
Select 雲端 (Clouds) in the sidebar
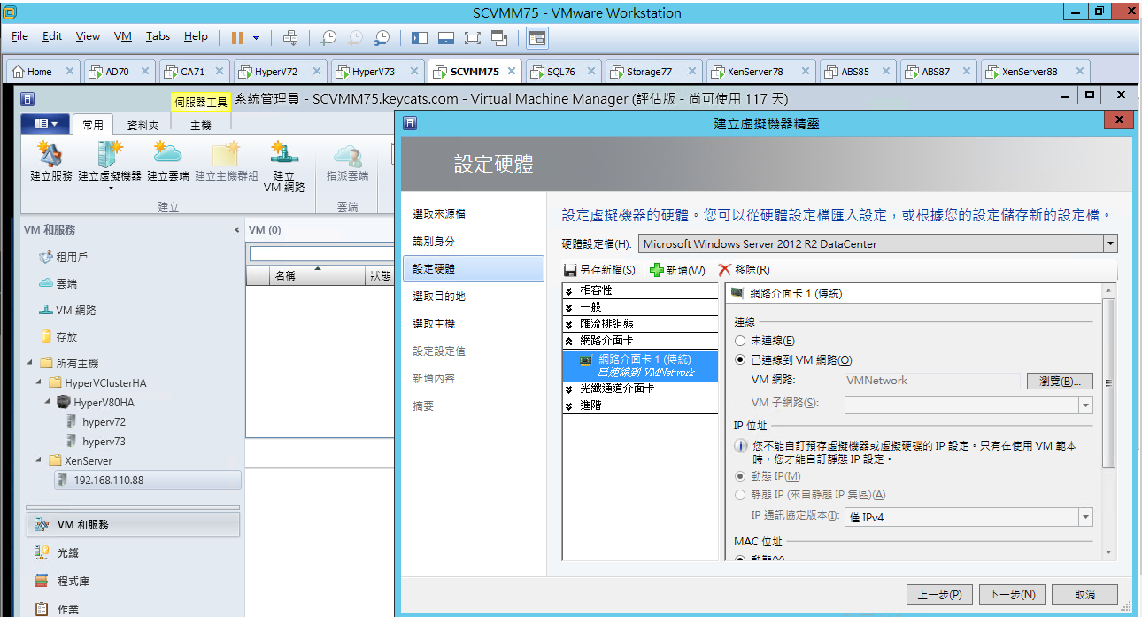click(66, 283)
